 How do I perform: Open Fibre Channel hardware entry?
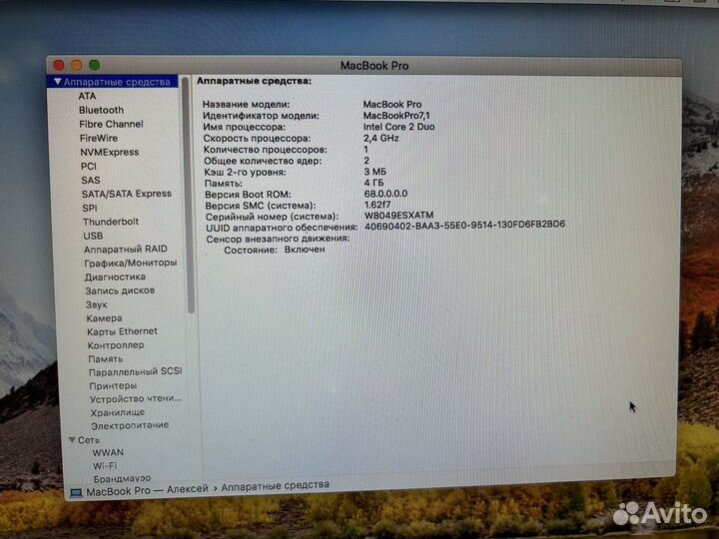click(111, 124)
